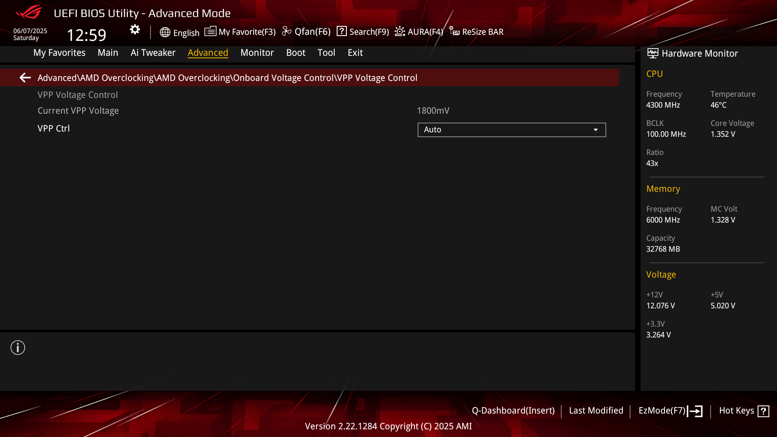Image resolution: width=777 pixels, height=437 pixels.
Task: Click the AURA light icon
Action: click(x=400, y=31)
